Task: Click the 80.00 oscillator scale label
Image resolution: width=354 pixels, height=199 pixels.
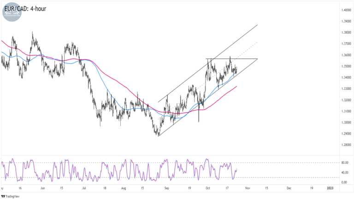Action: [345, 163]
